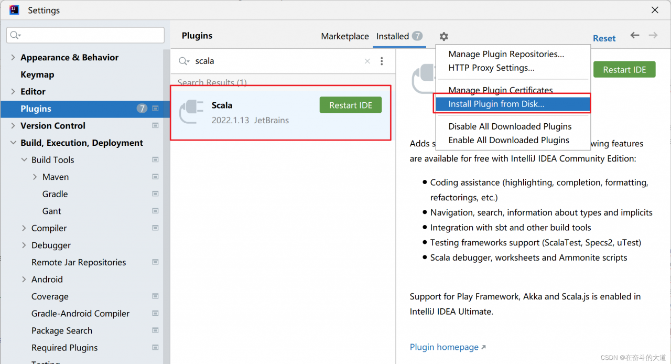Choose Install Plugin from Disk
The image size is (671, 364).
pyautogui.click(x=513, y=104)
